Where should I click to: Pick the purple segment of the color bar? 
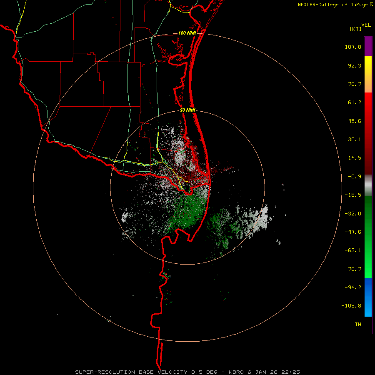pyautogui.click(x=368, y=46)
